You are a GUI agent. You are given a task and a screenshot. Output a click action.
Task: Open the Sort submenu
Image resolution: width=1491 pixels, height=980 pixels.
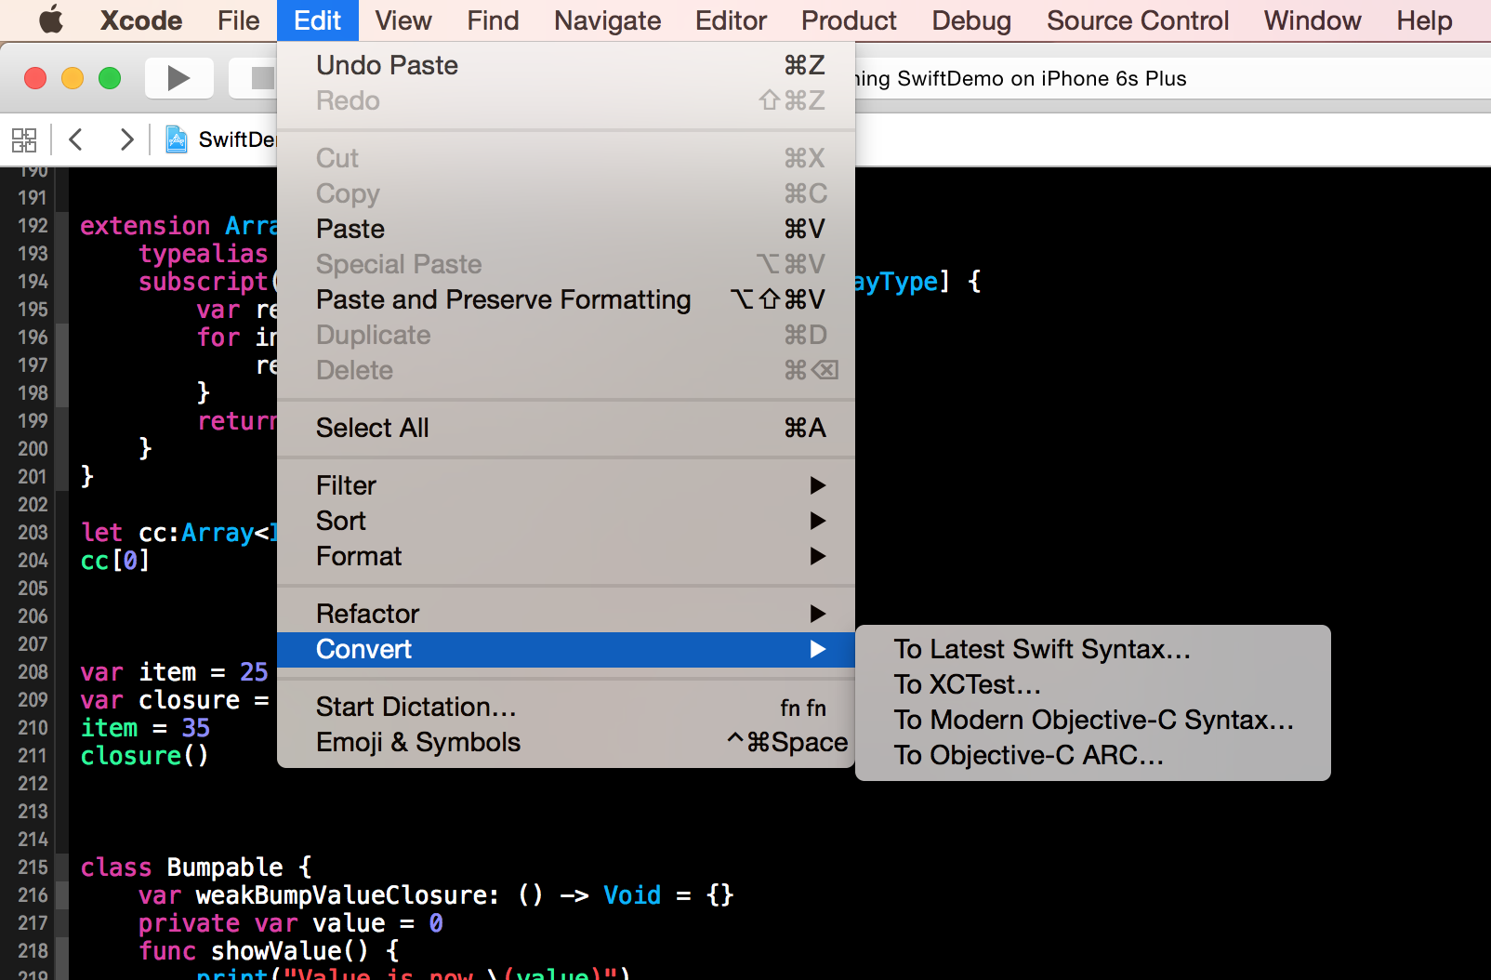(x=566, y=521)
